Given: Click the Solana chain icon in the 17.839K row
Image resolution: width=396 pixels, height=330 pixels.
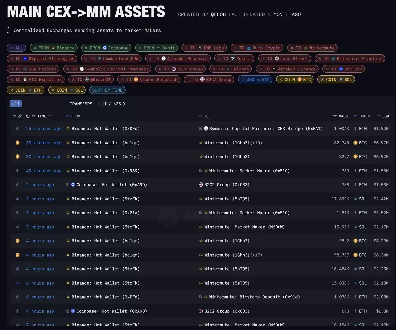Looking at the screenshot, I should pos(17,199).
